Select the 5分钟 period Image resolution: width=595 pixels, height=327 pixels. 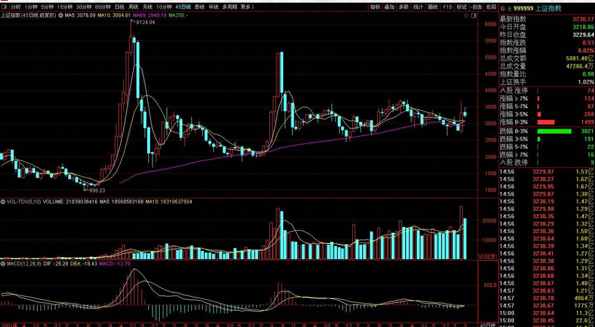pyautogui.click(x=48, y=7)
